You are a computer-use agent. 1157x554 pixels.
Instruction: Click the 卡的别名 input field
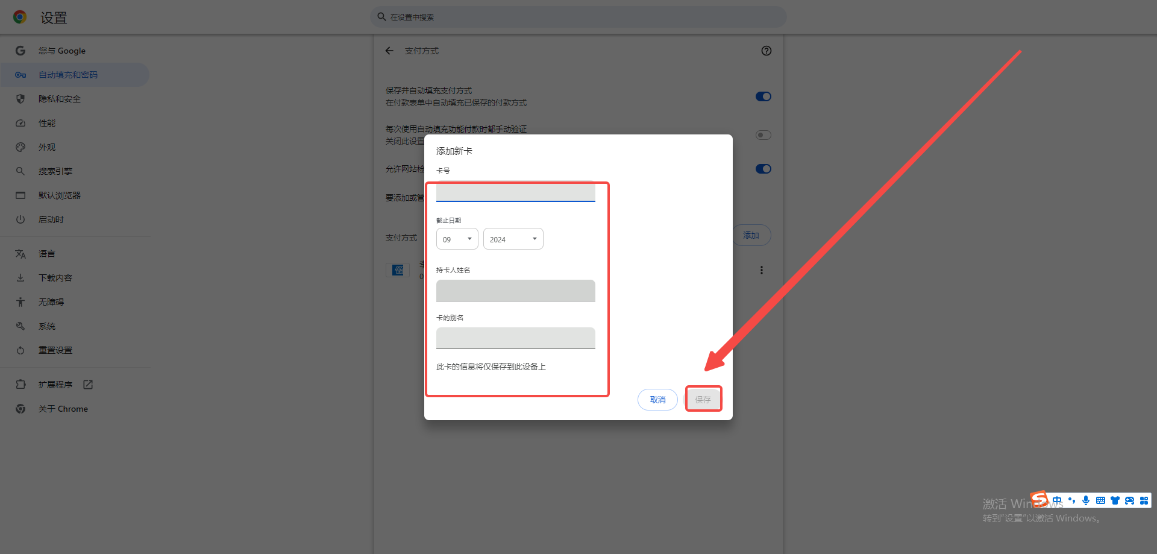[x=516, y=338]
